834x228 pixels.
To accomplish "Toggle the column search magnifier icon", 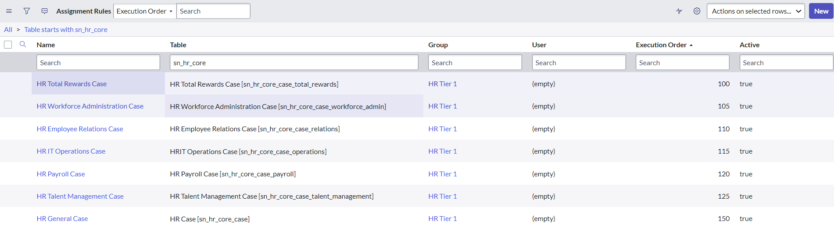I will (x=23, y=44).
